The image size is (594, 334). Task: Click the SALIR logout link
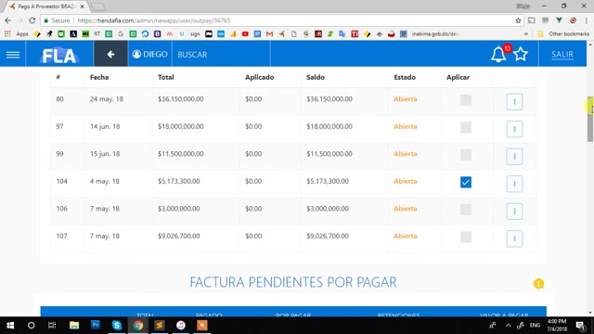(x=562, y=55)
